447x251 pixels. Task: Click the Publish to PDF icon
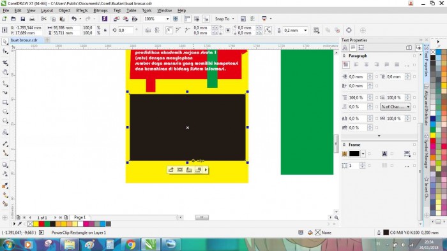(x=135, y=19)
